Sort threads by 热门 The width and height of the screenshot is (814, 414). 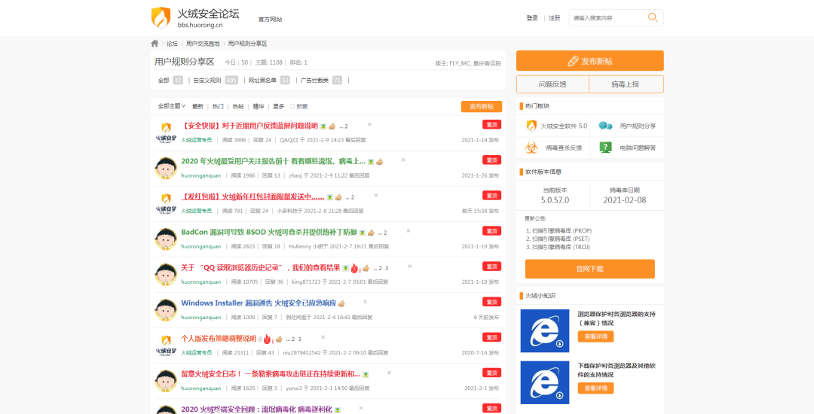tap(218, 106)
